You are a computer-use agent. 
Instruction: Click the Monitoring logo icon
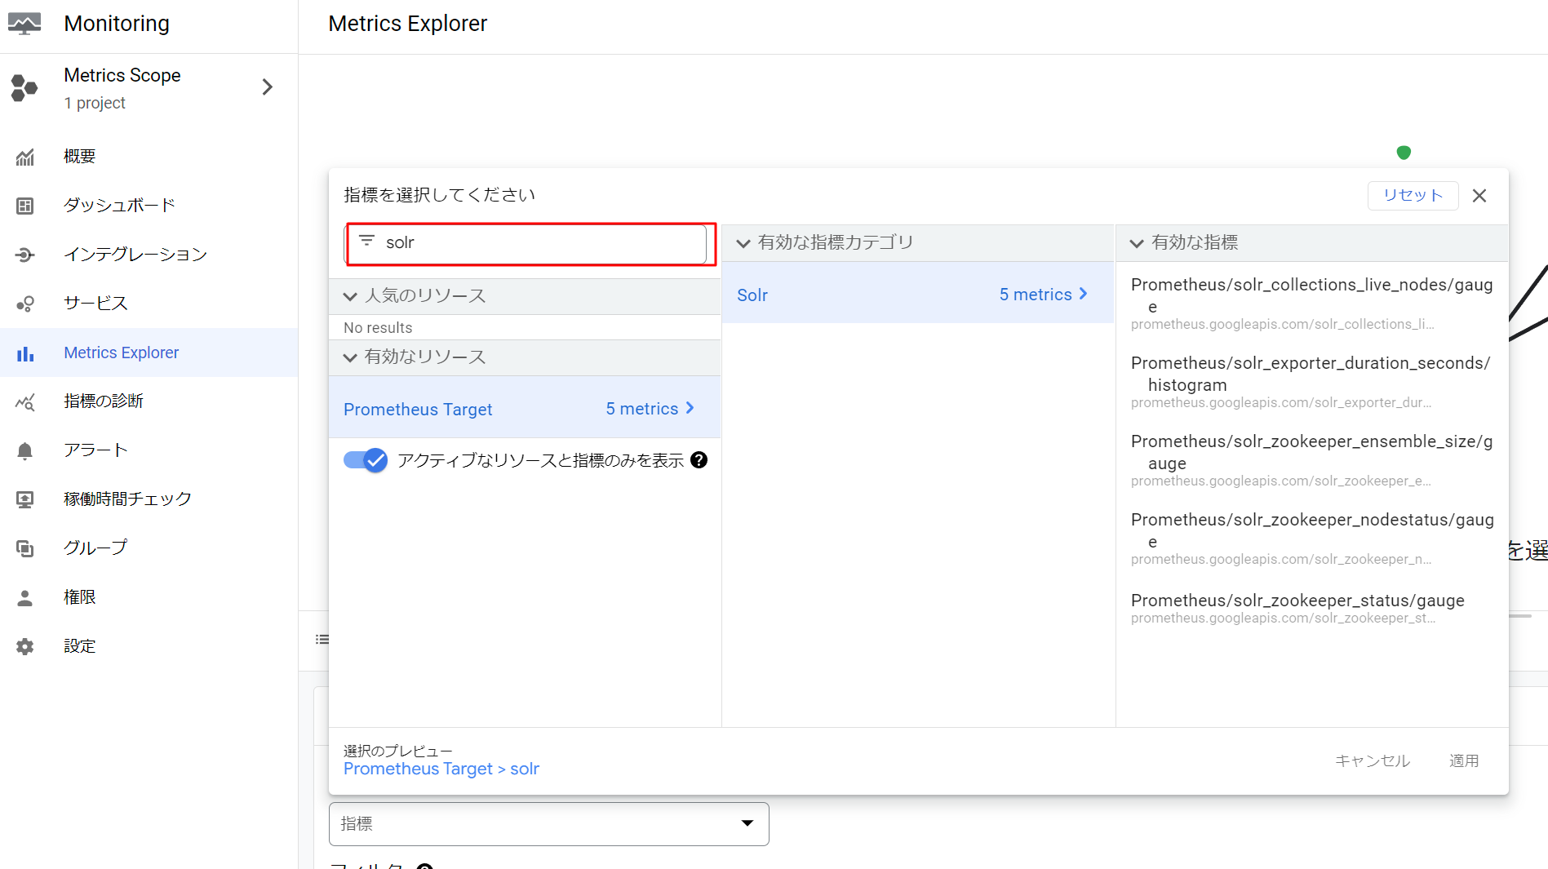click(24, 24)
